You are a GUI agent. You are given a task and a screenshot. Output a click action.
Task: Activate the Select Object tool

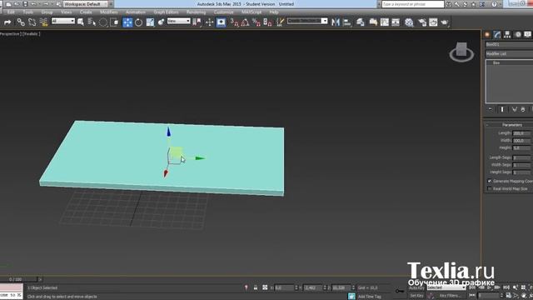[x=81, y=22]
